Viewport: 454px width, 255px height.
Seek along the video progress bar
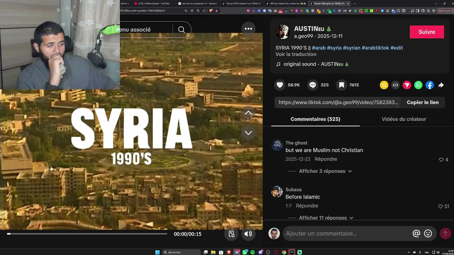click(x=87, y=234)
